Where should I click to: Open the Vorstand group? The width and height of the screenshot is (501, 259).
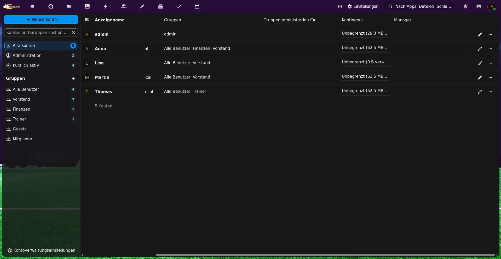pyautogui.click(x=41, y=99)
